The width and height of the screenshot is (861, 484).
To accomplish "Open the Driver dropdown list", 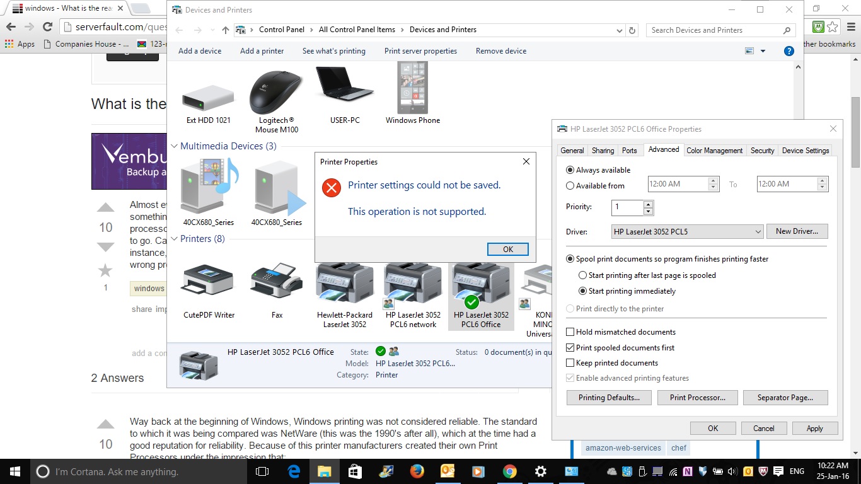I will [x=758, y=232].
